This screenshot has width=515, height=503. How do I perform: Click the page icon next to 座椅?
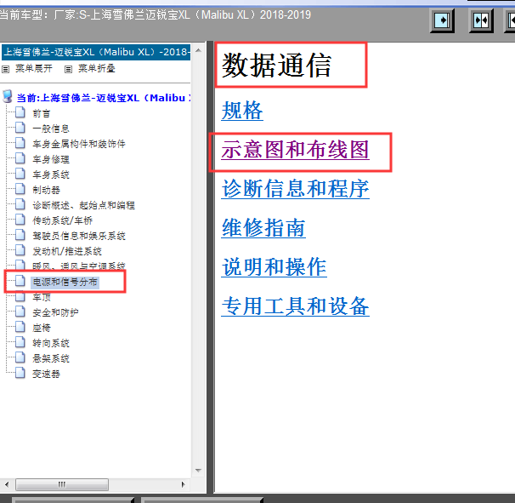coord(20,327)
